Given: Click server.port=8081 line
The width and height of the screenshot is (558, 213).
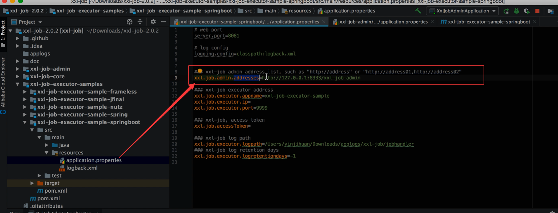Looking at the screenshot, I should 217,36.
